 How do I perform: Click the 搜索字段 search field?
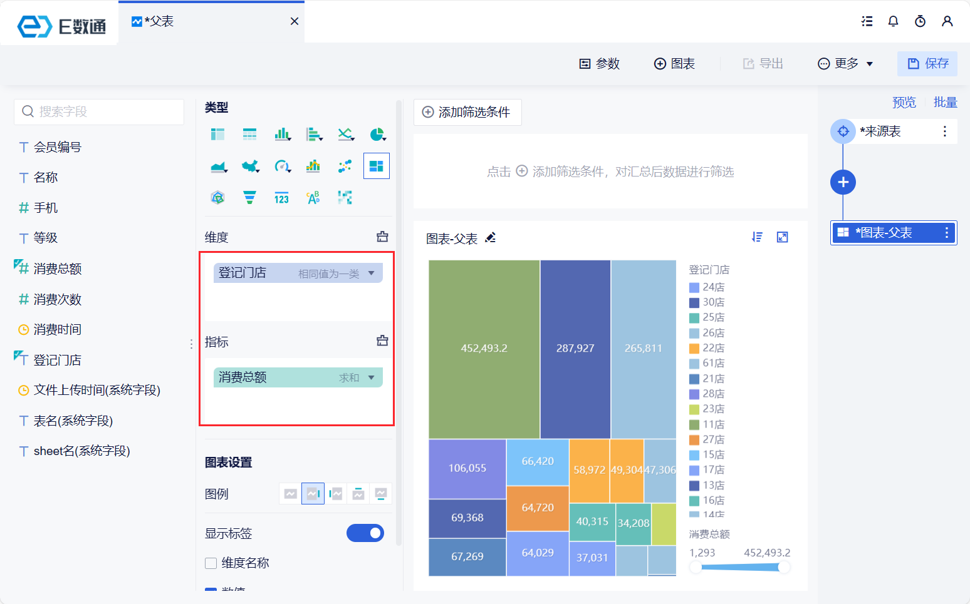pos(99,112)
